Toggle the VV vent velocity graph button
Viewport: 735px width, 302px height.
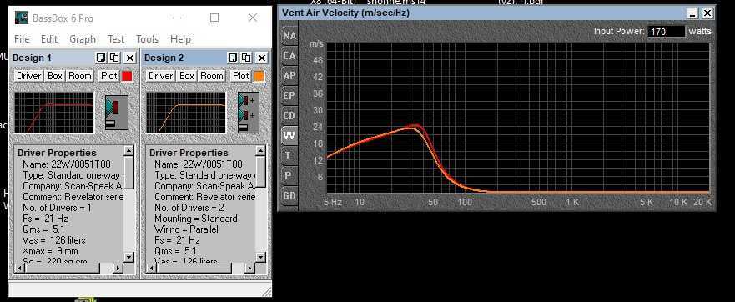[289, 135]
